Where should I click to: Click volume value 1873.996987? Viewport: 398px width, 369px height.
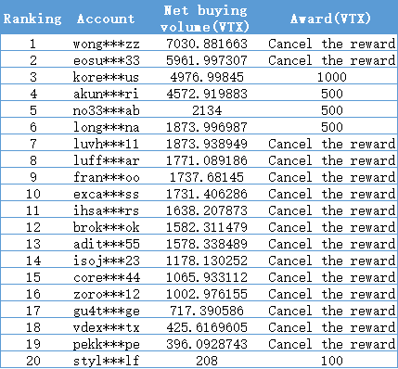(x=207, y=127)
